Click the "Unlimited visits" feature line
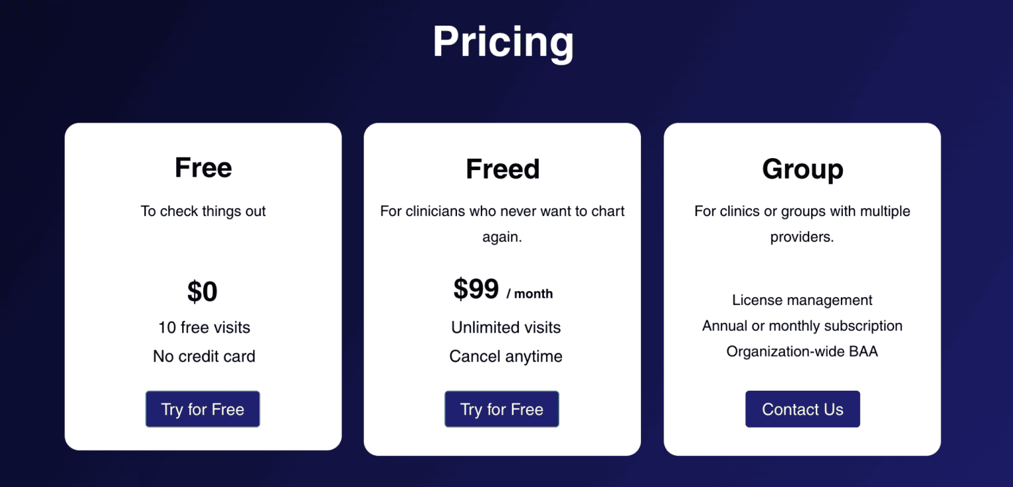The width and height of the screenshot is (1013, 487). pos(506,328)
